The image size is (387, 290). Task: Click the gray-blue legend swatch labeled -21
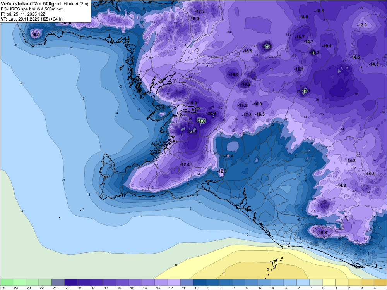(x=58, y=282)
